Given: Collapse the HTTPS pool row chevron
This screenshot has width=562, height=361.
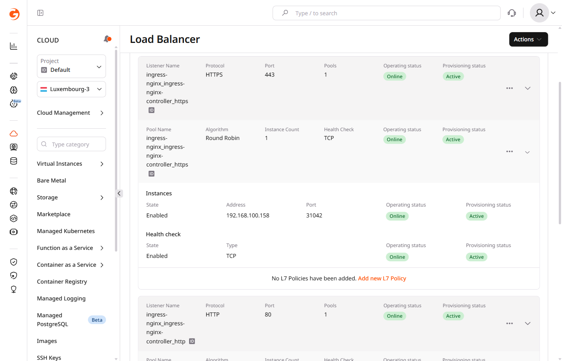Looking at the screenshot, I should coord(527,152).
